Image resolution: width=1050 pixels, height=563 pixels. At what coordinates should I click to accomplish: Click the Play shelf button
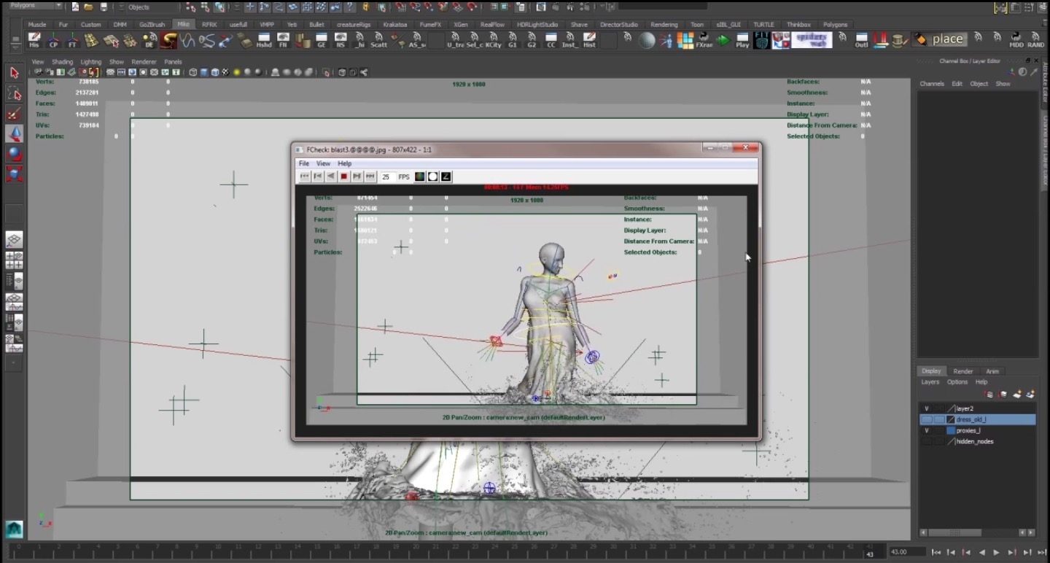pos(742,40)
